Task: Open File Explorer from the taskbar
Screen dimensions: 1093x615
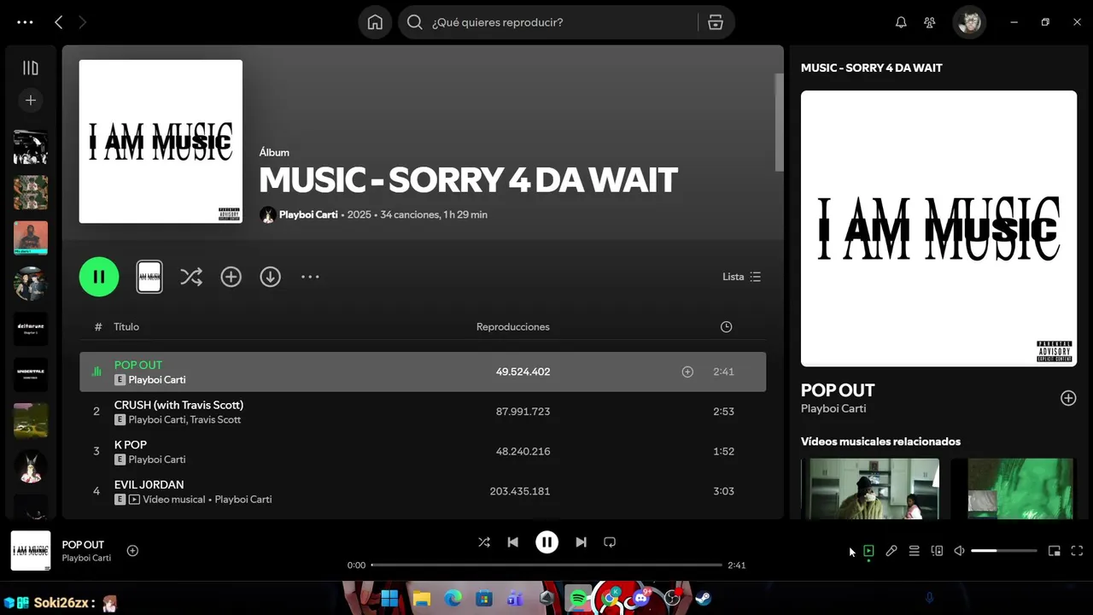Action: pos(421,598)
